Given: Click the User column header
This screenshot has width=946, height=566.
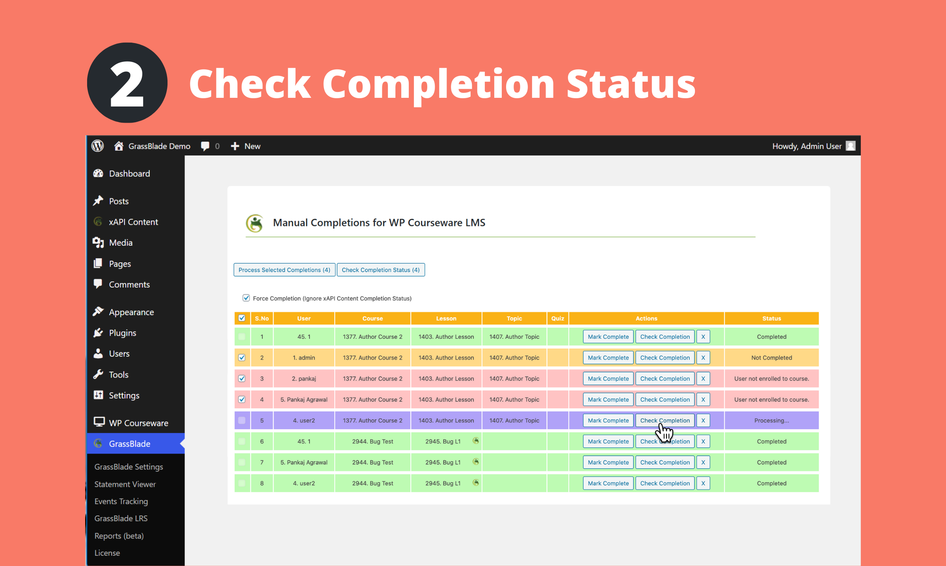Looking at the screenshot, I should [x=304, y=318].
